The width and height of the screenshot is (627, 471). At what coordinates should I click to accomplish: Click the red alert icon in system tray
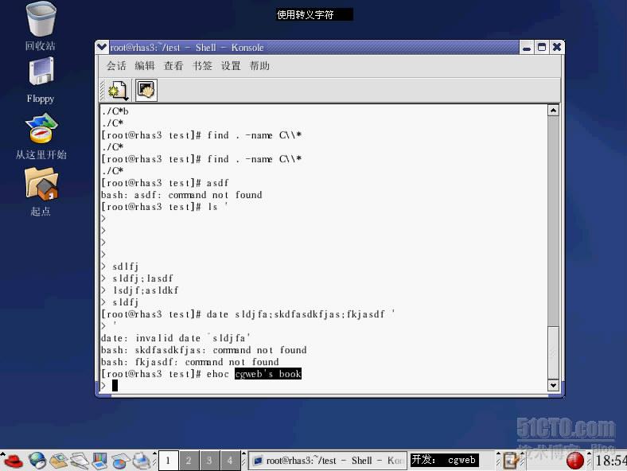tap(574, 460)
